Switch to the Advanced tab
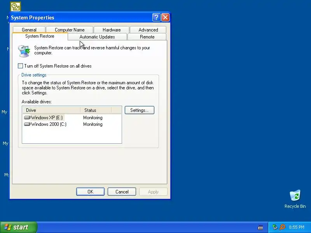This screenshot has height=233, width=311. [148, 30]
